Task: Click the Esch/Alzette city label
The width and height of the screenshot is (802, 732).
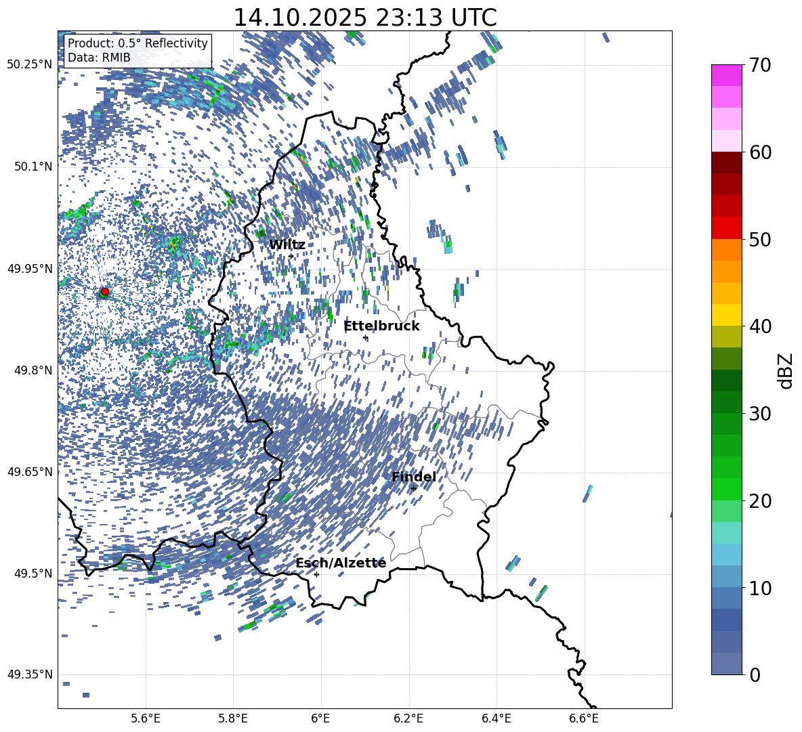Action: click(341, 563)
